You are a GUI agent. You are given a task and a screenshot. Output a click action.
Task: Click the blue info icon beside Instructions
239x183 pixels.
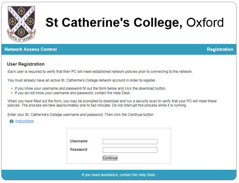(x=12, y=121)
